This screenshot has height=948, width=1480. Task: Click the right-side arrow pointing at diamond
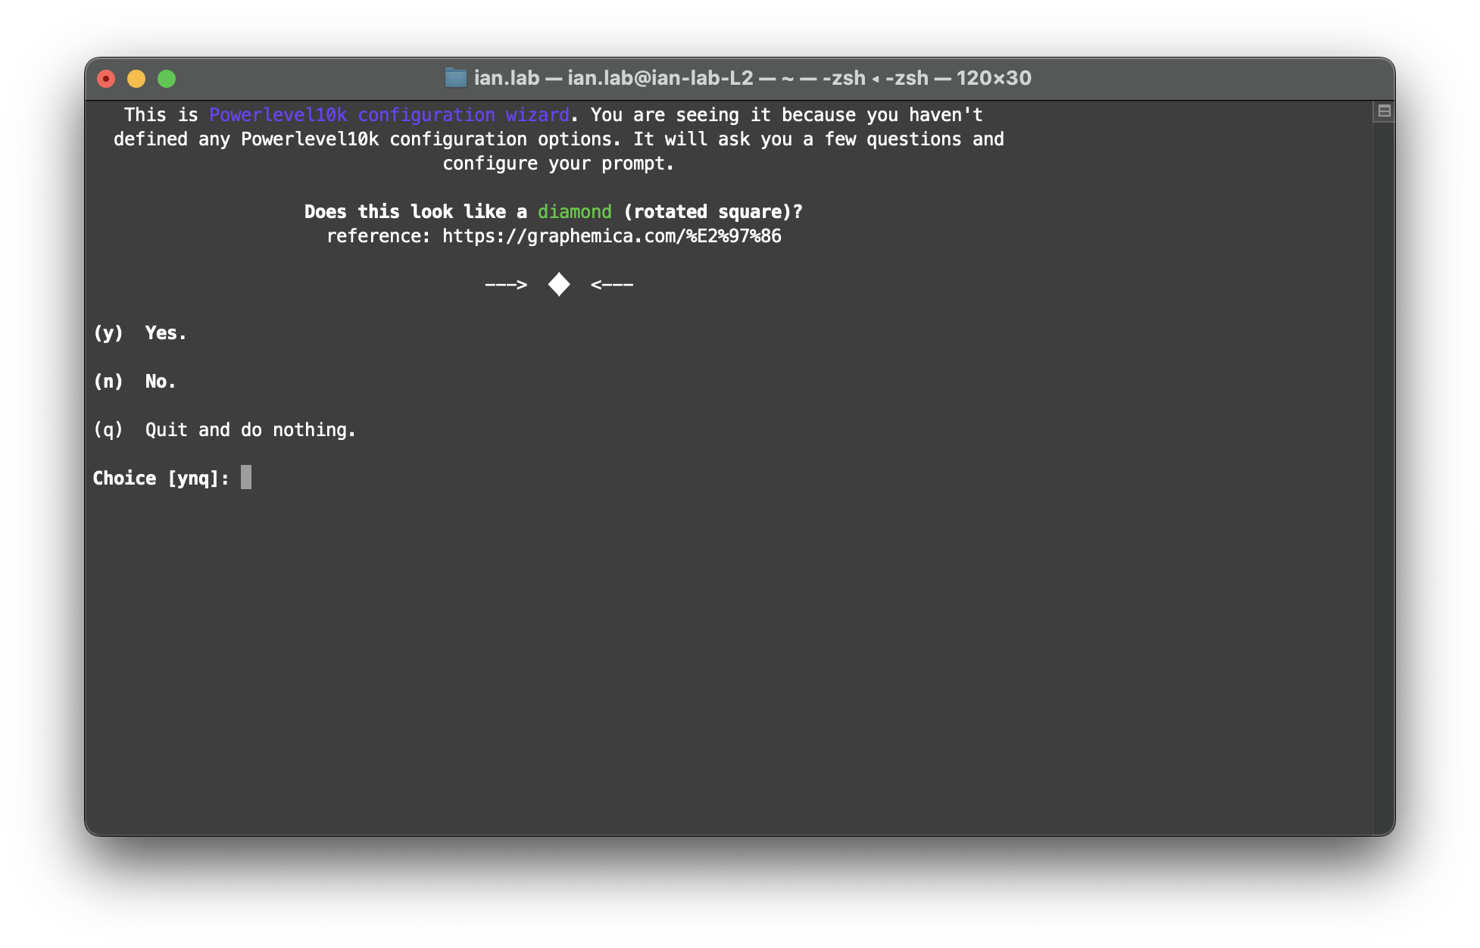612,285
